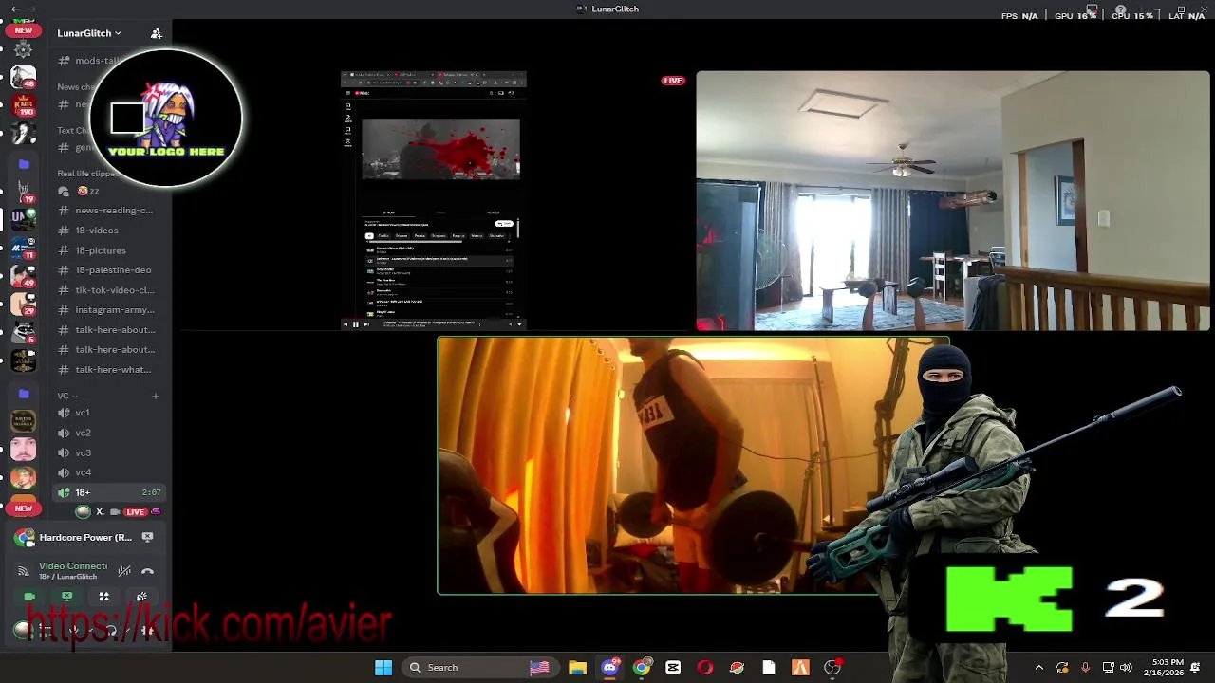The width and height of the screenshot is (1215, 683).
Task: Click the raccoon server icon with badge 5
Action: [x=24, y=332]
